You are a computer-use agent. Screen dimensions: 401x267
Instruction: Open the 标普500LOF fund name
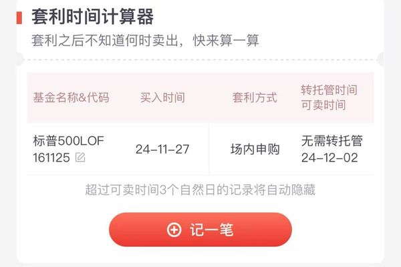(69, 141)
